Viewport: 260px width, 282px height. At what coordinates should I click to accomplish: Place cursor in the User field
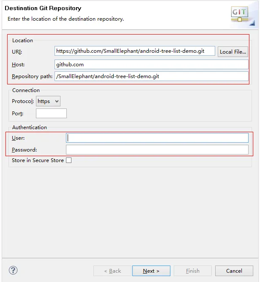157,138
